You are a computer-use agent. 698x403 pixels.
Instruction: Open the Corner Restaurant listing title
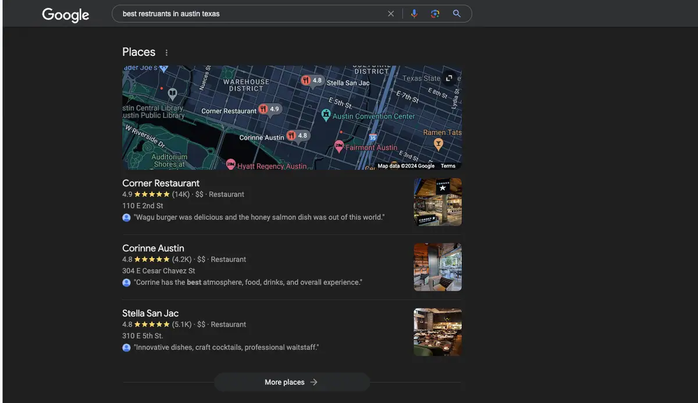[x=161, y=183]
